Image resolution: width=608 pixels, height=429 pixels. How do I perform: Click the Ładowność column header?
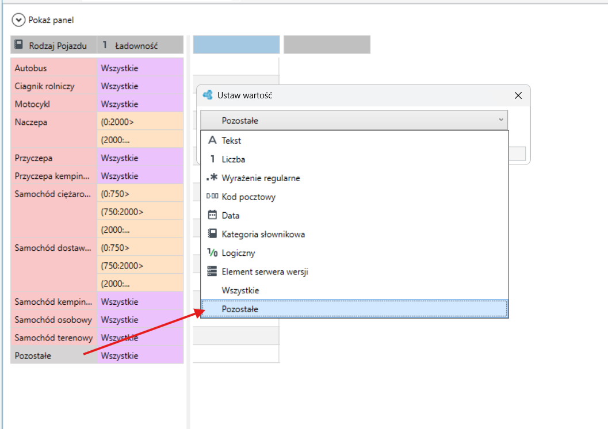[140, 45]
